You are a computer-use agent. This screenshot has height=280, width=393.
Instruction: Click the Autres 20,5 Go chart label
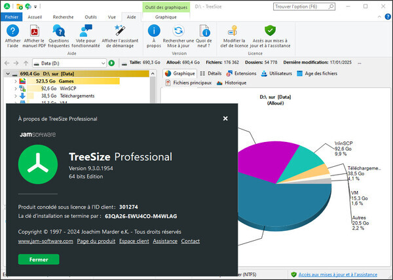click(x=360, y=223)
